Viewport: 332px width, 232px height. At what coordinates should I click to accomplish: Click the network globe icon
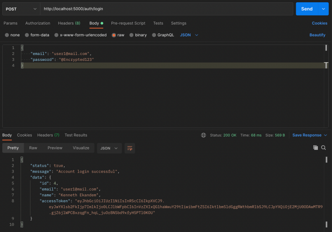click(203, 135)
